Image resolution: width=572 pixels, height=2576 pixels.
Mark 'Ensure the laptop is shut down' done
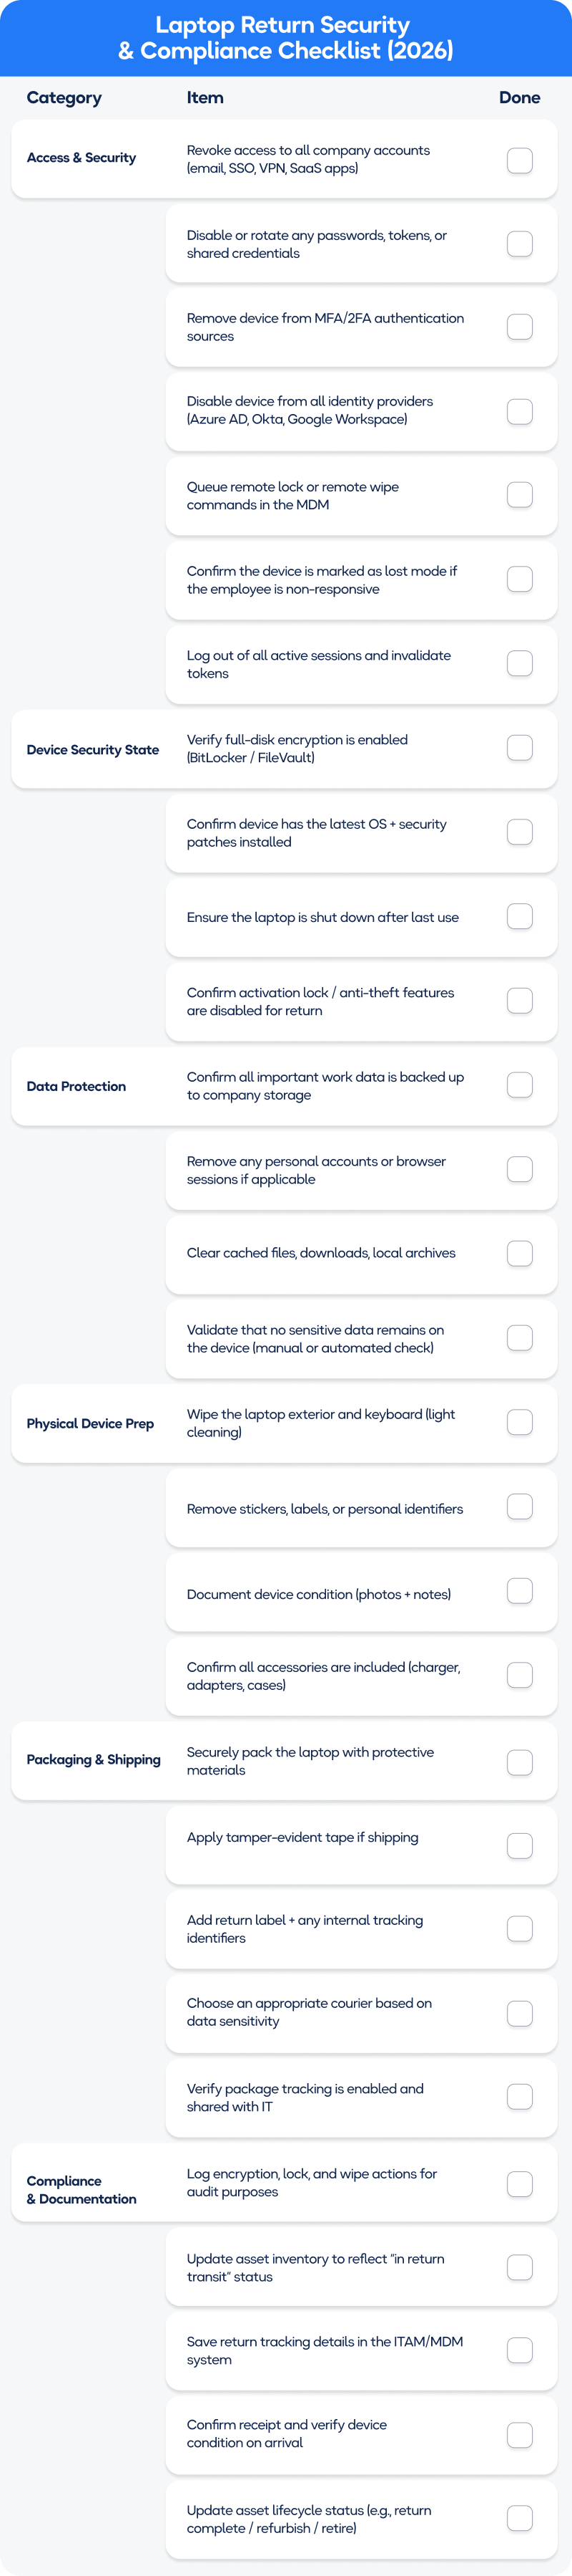519,916
